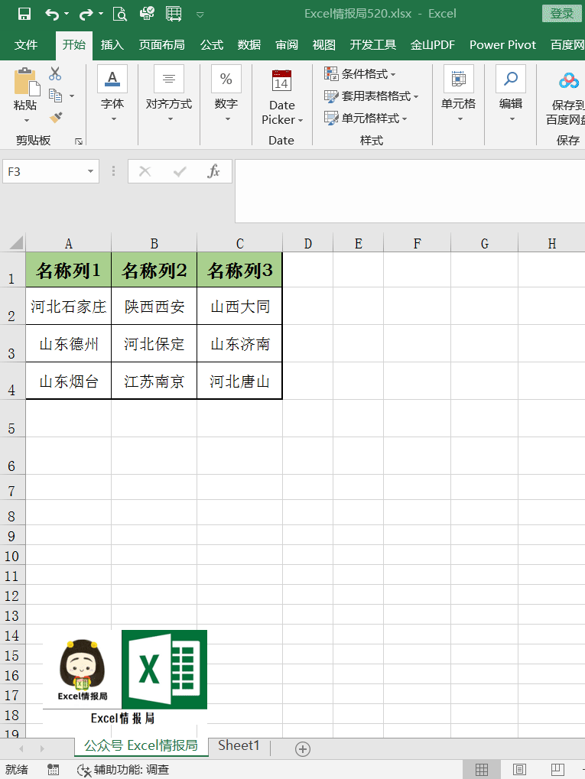Viewport: 585px width, 779px height.
Task: Select the Excel logo picture
Action: click(164, 669)
